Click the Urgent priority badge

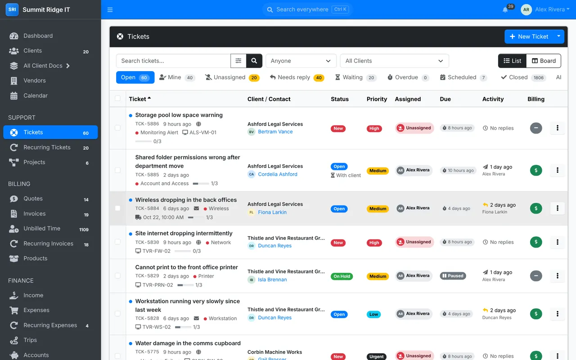377,356
